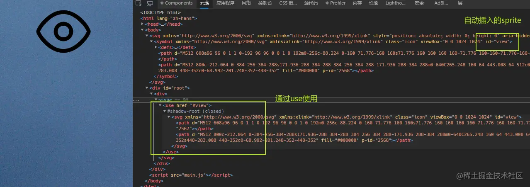530x187 pixels.
Task: Switch to the Components tab
Action: (176, 3)
